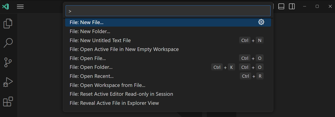This screenshot has height=117, width=335.
Task: Choose File: Open Workspace from File
Action: [107, 85]
